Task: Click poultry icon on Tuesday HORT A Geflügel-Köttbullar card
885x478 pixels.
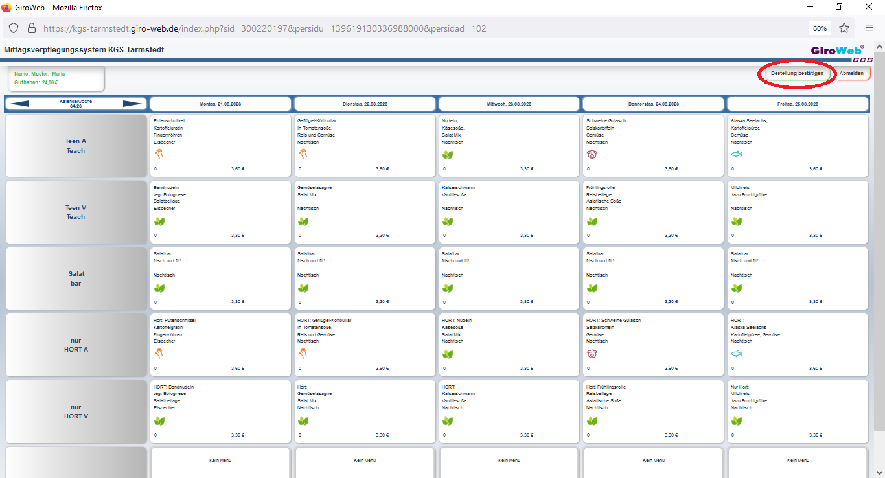Action: point(303,354)
